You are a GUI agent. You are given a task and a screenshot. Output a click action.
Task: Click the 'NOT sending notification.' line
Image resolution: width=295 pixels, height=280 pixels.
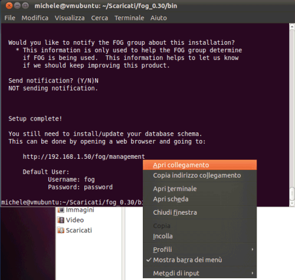click(x=53, y=88)
